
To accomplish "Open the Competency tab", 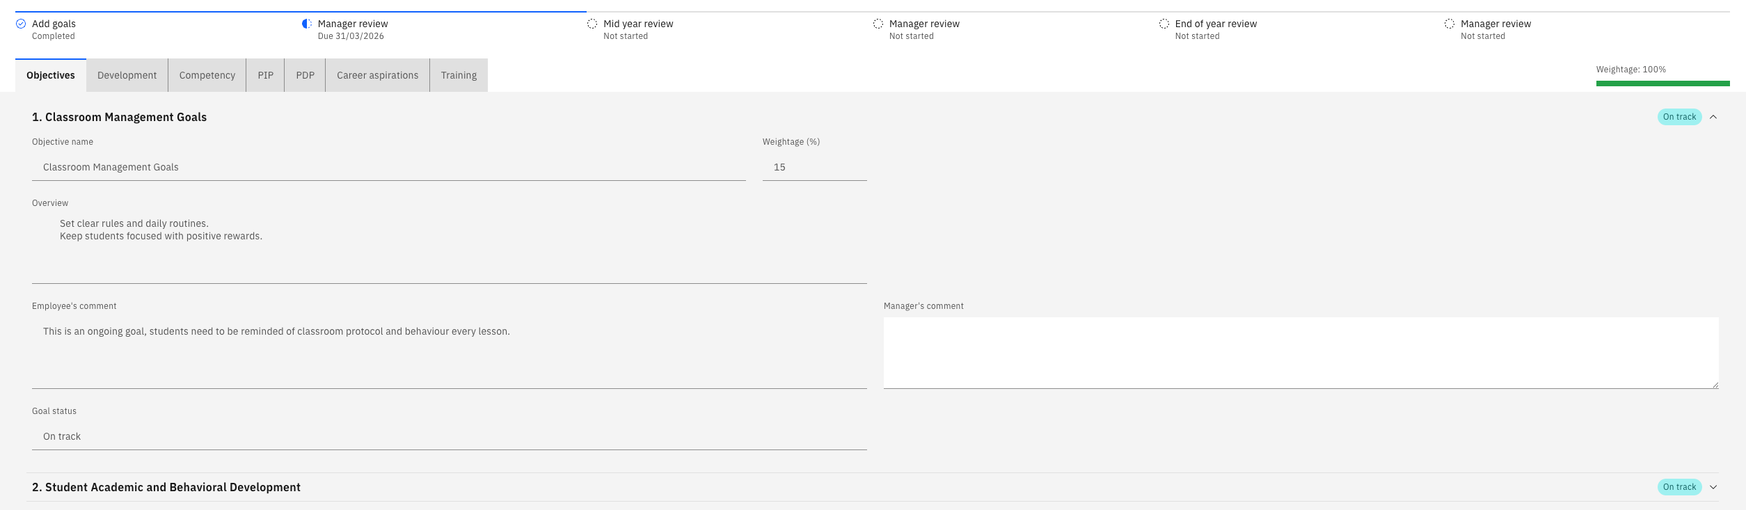I will pos(207,75).
